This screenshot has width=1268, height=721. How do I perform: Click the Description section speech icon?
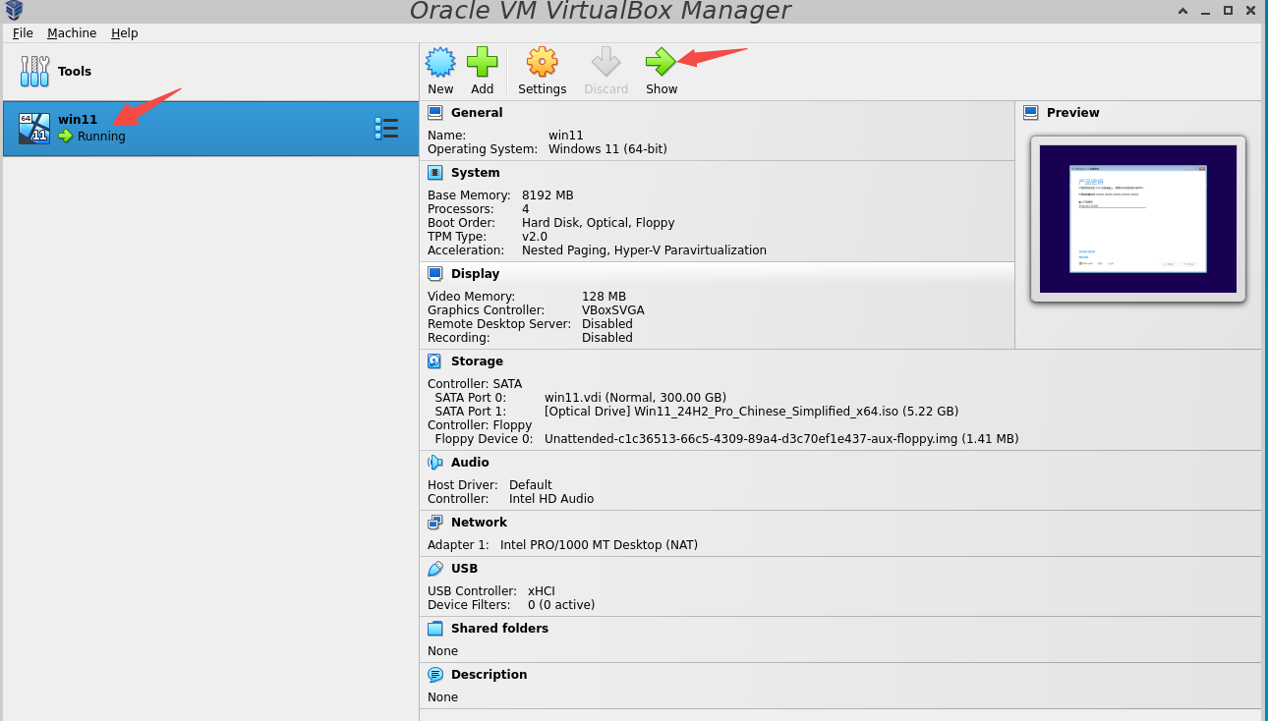click(435, 675)
